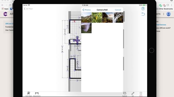The height and width of the screenshot is (97, 174).
Task: Go back to Photos albums
Action: 86,10
